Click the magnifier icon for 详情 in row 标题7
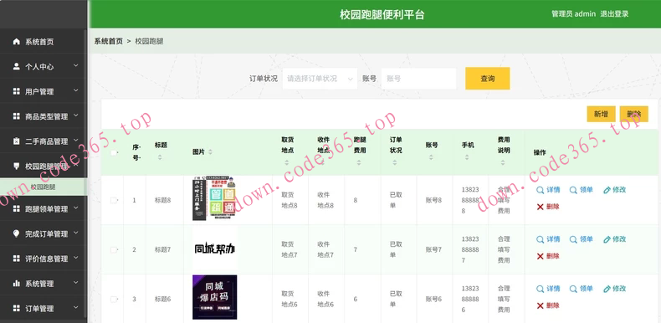 point(540,239)
